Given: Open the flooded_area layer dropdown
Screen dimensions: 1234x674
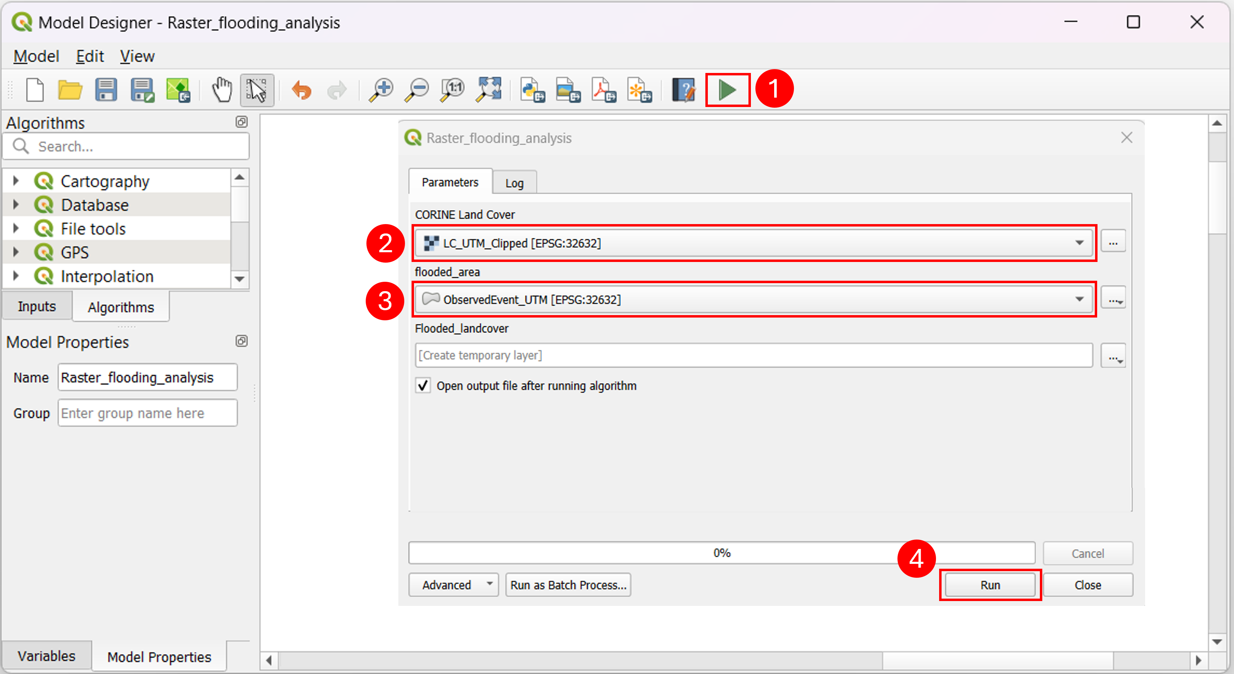Looking at the screenshot, I should pyautogui.click(x=754, y=299).
